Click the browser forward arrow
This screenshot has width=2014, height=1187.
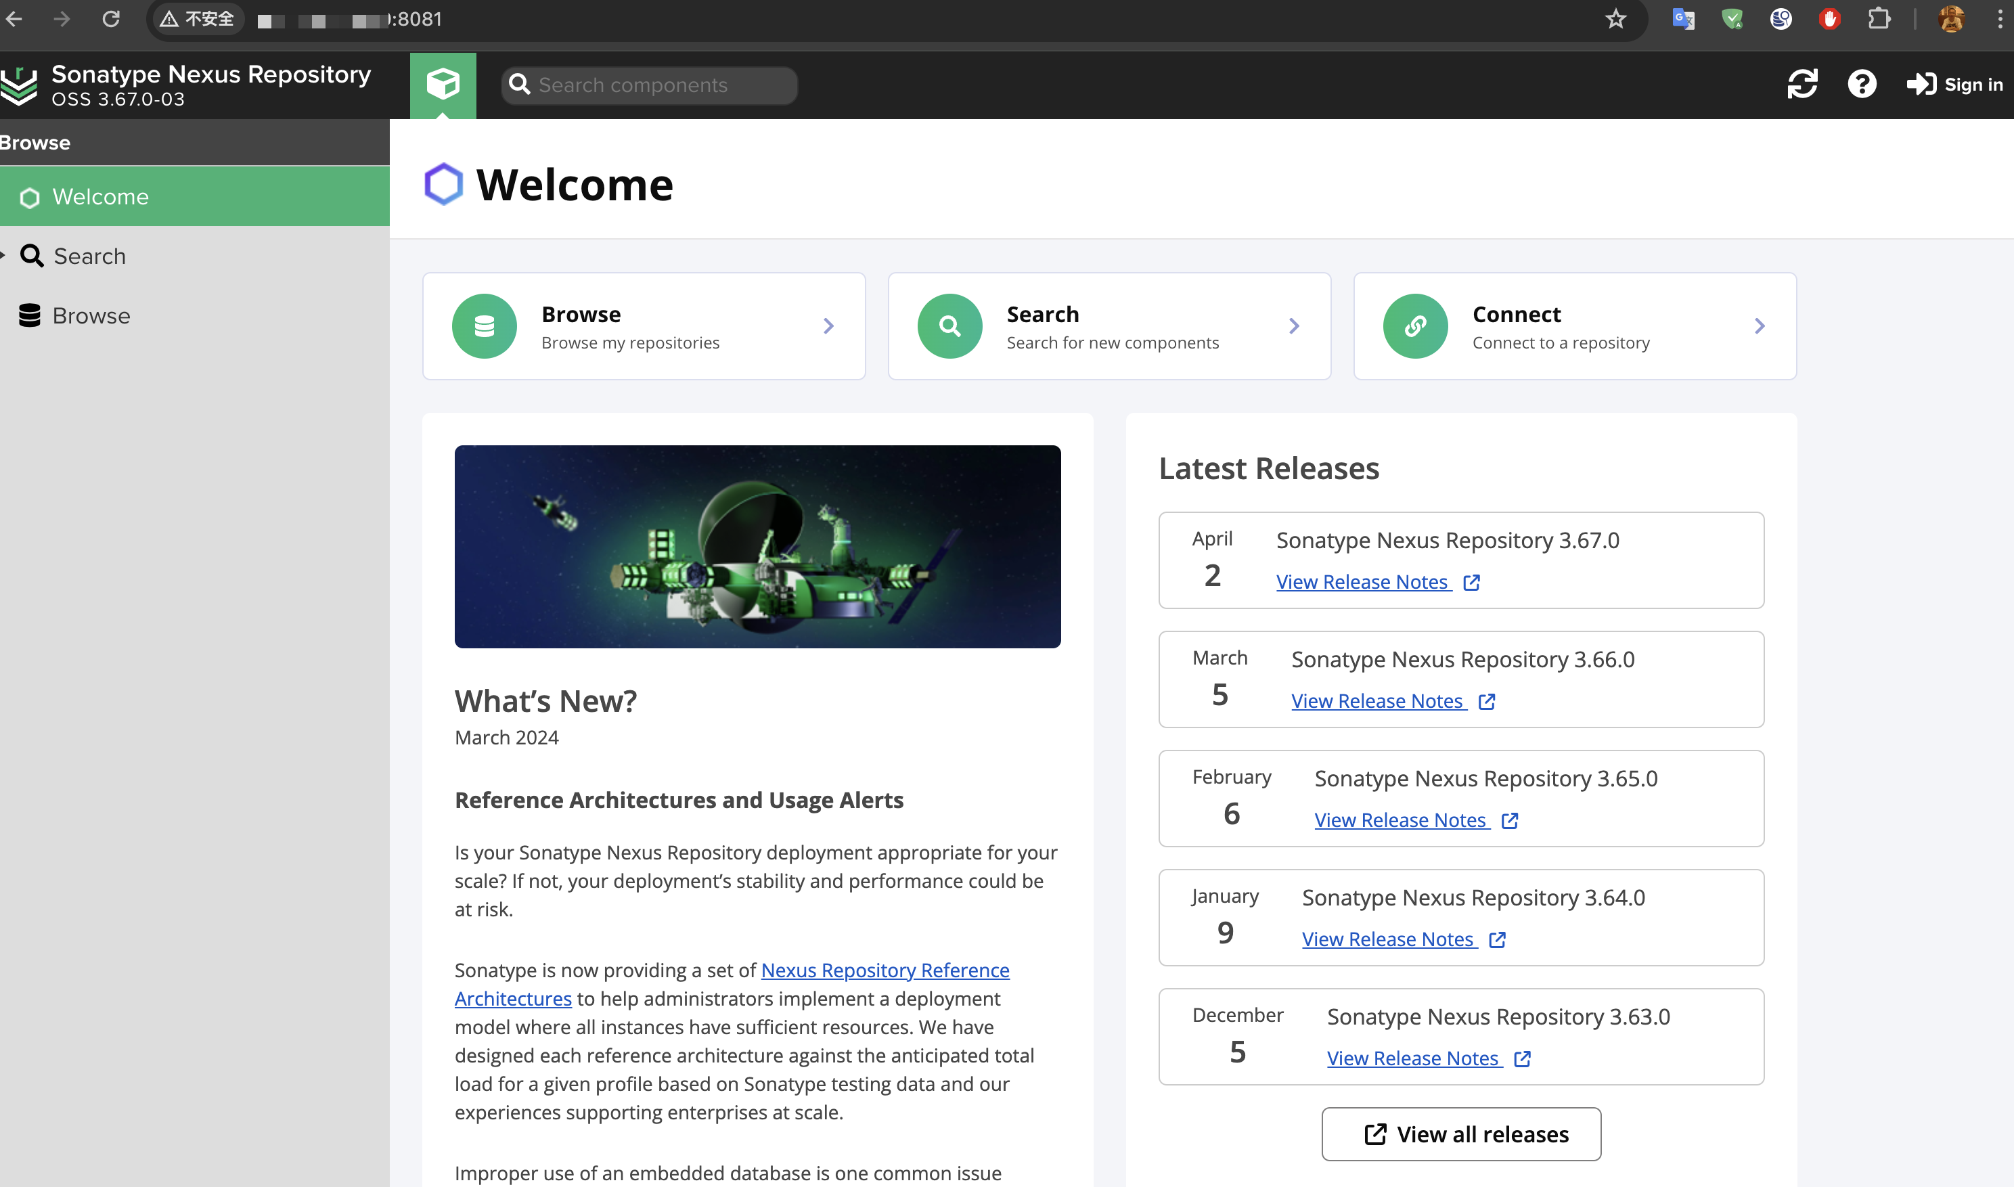62,18
